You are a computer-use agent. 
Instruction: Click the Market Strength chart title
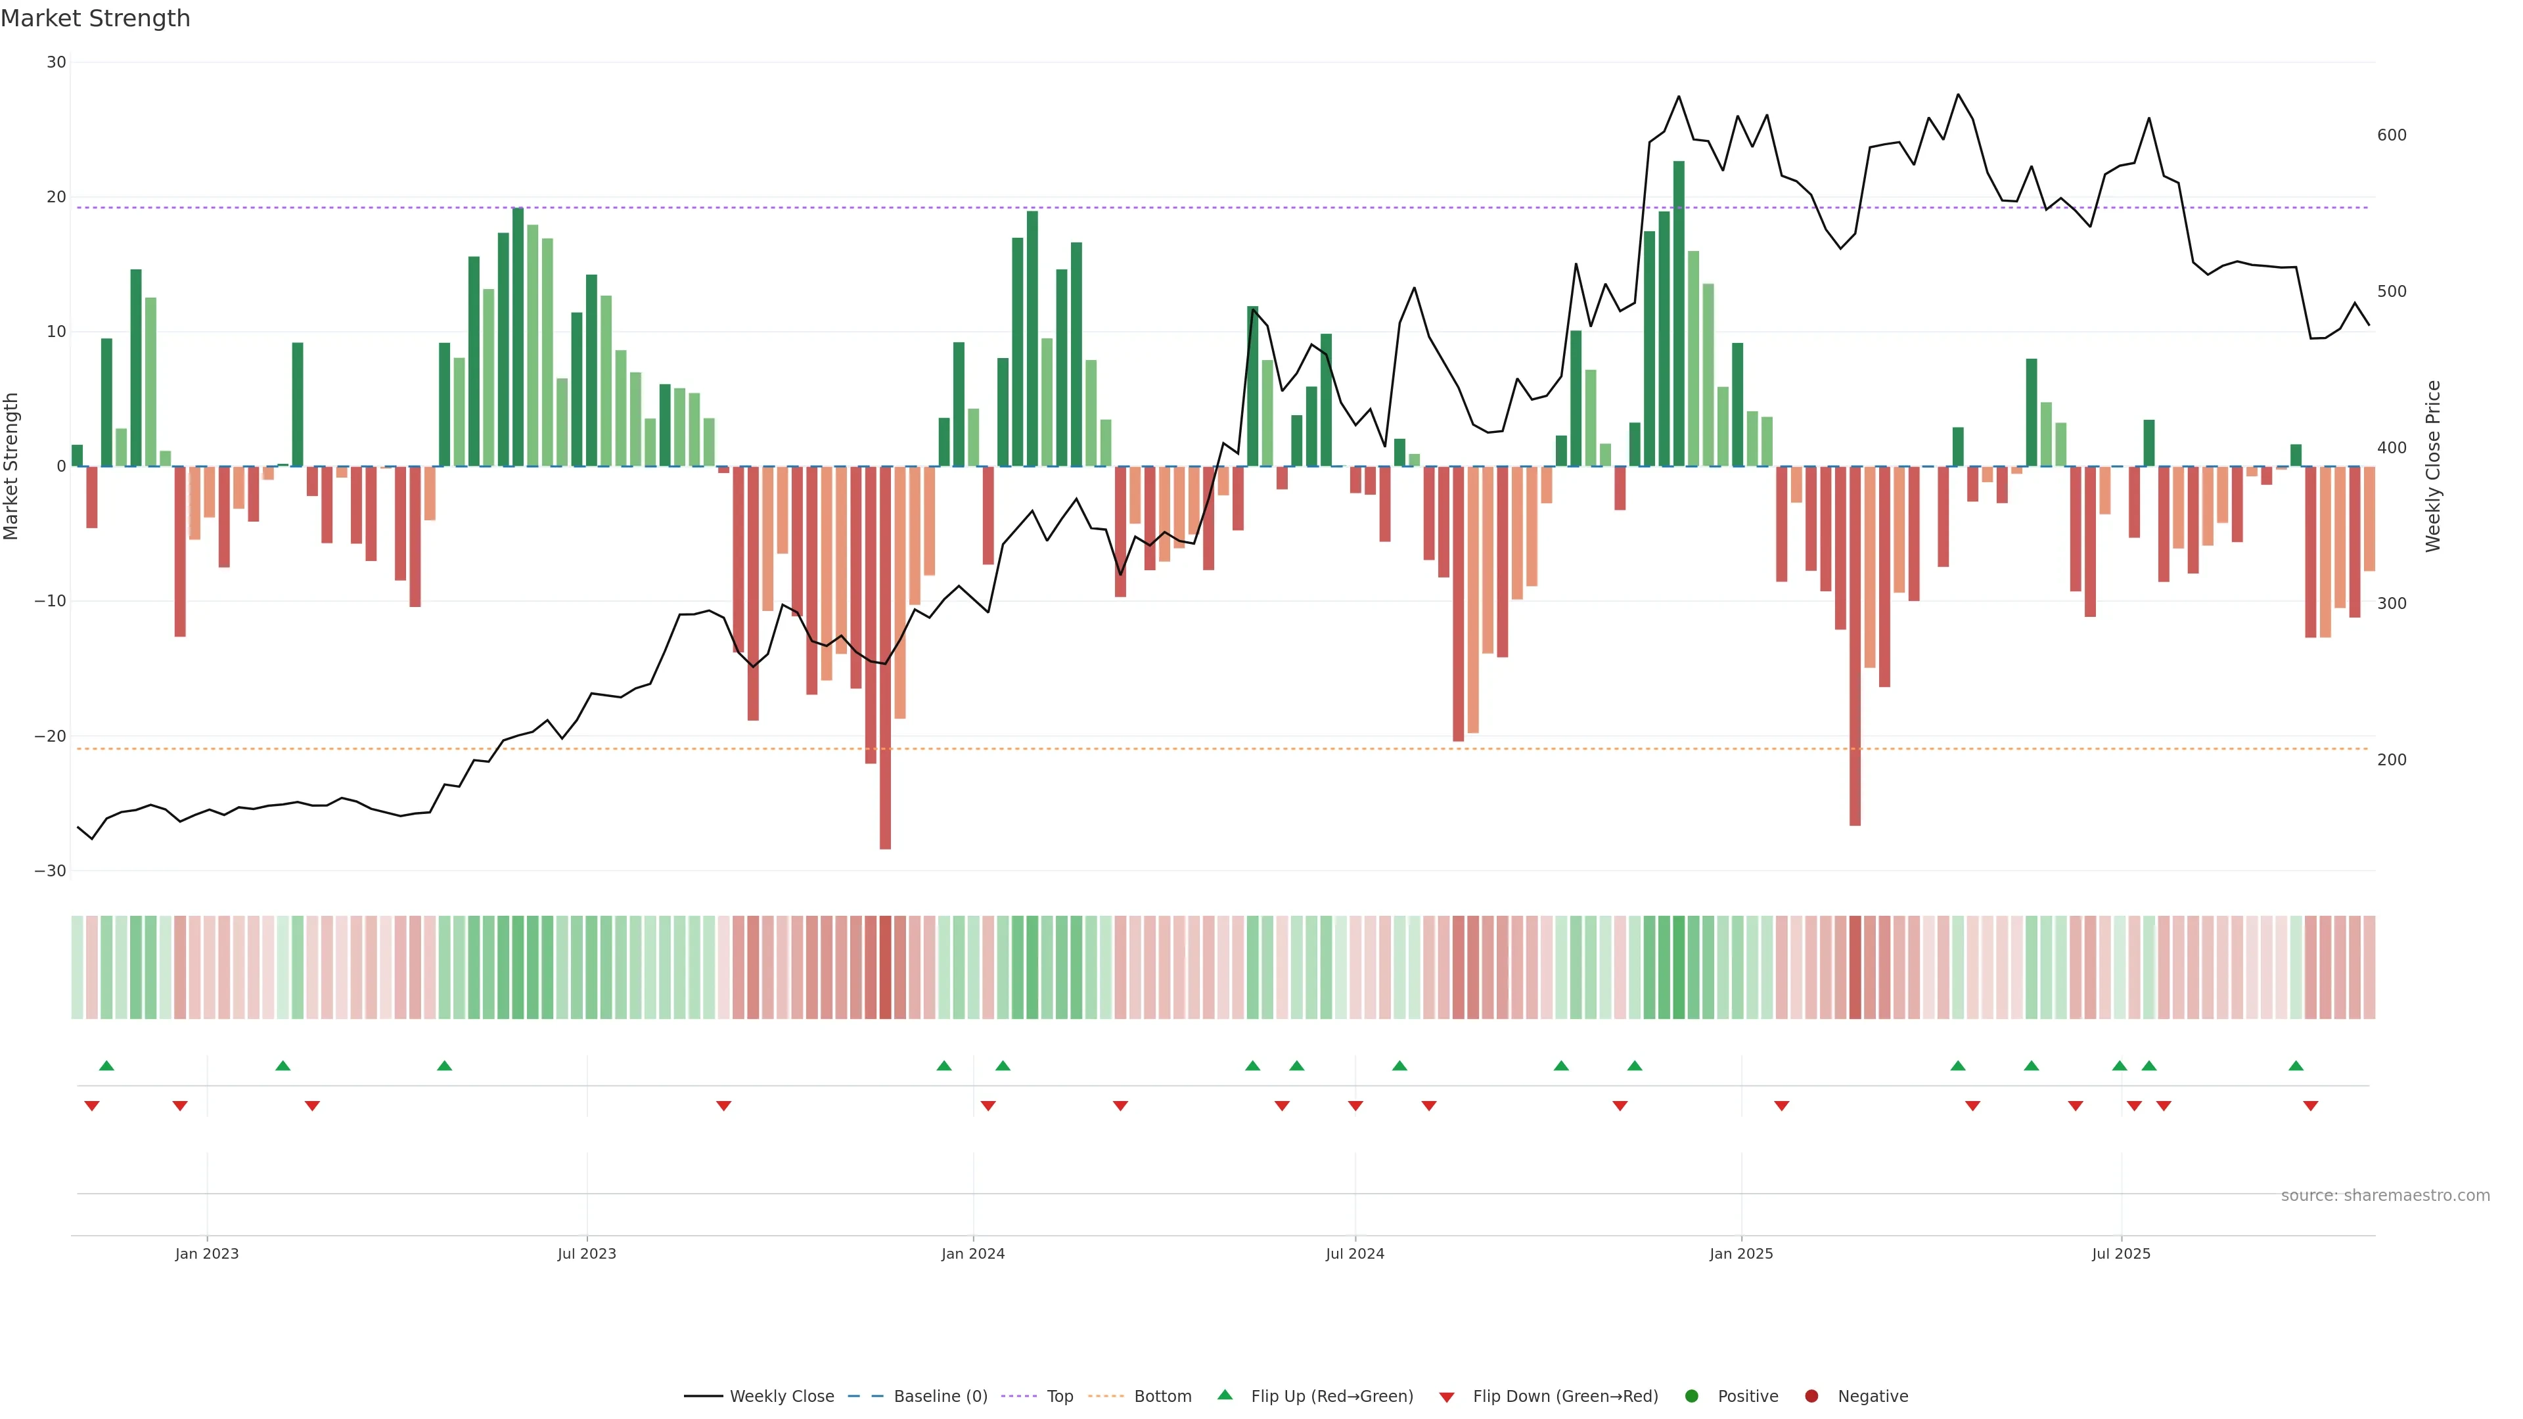tap(95, 18)
